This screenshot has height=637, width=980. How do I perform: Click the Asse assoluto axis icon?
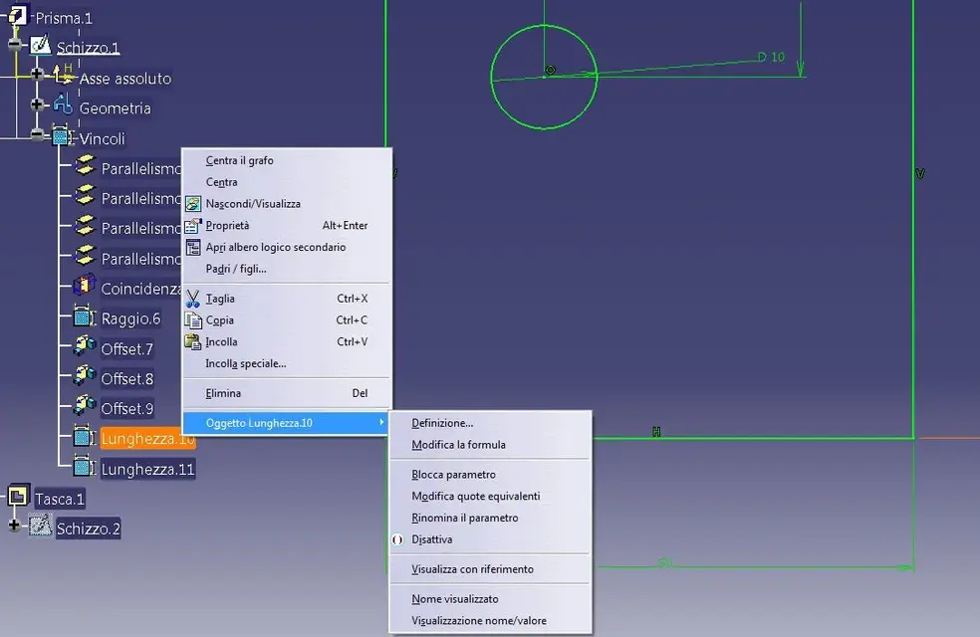(x=63, y=75)
